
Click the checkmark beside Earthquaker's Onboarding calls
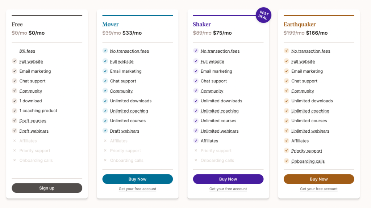click(286, 161)
